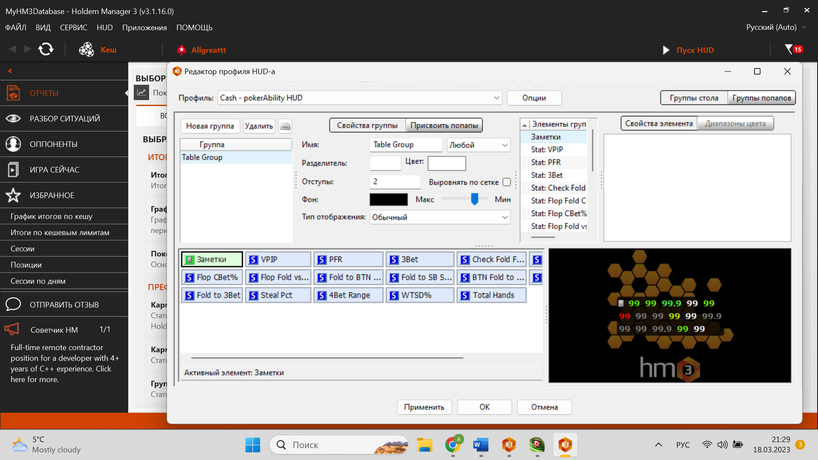The width and height of the screenshot is (818, 460).
Task: Click the Имя field containing Table Group
Action: [406, 145]
